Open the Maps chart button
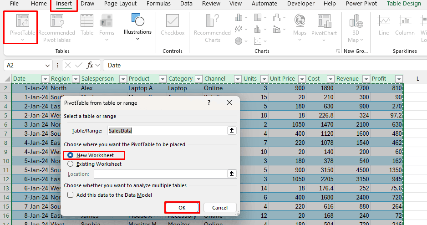 pyautogui.click(x=300, y=28)
